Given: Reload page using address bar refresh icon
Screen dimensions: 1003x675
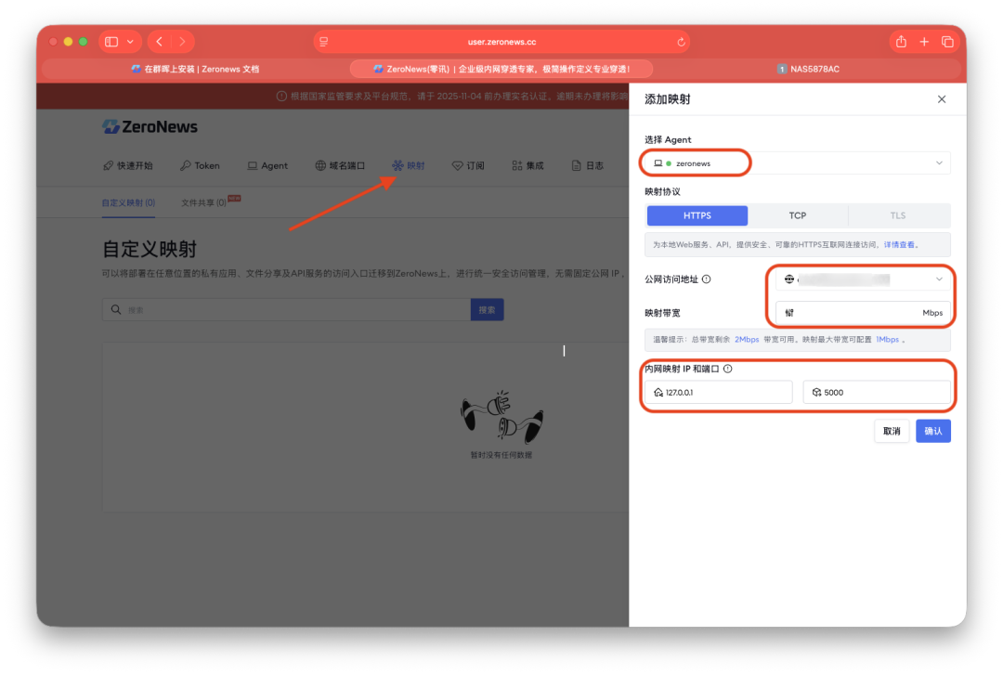Looking at the screenshot, I should click(x=681, y=42).
